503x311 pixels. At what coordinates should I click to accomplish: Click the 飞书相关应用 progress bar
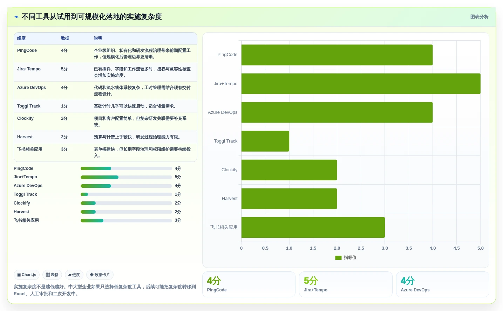pyautogui.click(x=126, y=221)
